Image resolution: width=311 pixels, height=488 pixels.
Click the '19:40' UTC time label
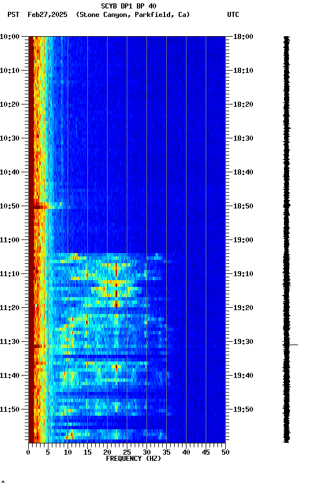tap(243, 376)
